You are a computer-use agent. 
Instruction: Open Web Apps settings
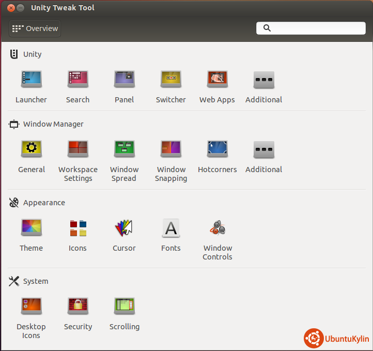tap(217, 80)
